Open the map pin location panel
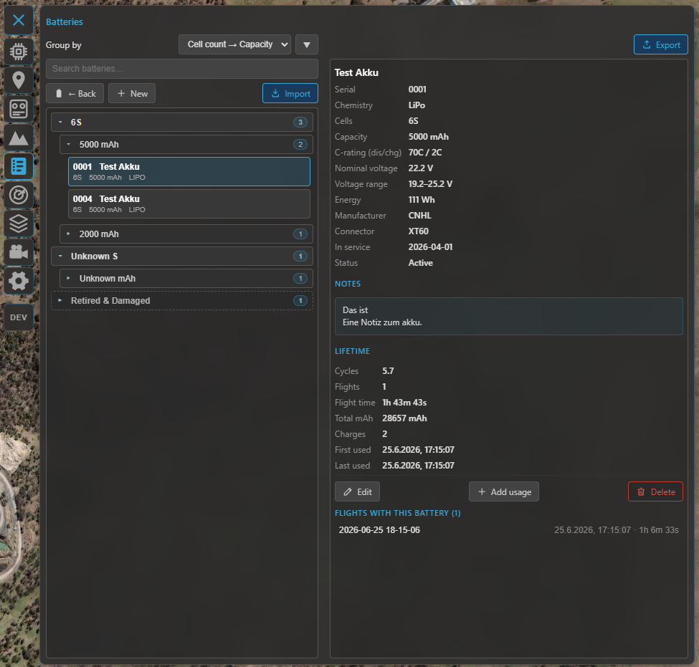This screenshot has height=667, width=699. coord(18,80)
